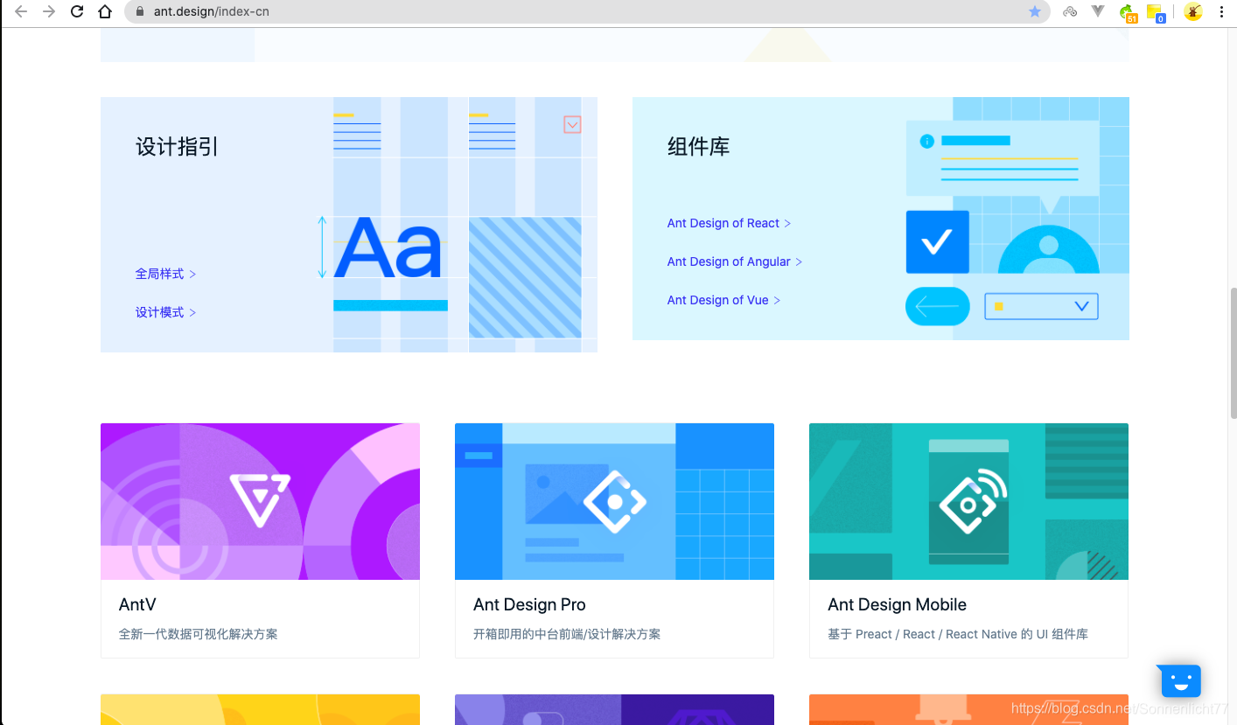Open the cloud-shaped browser extension icon
The height and width of the screenshot is (725, 1237).
tap(1069, 11)
